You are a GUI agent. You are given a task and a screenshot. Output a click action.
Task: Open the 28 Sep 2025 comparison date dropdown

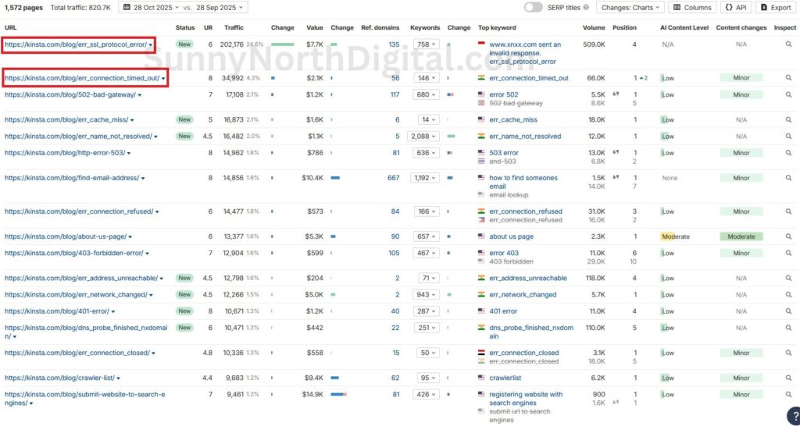pyautogui.click(x=220, y=8)
